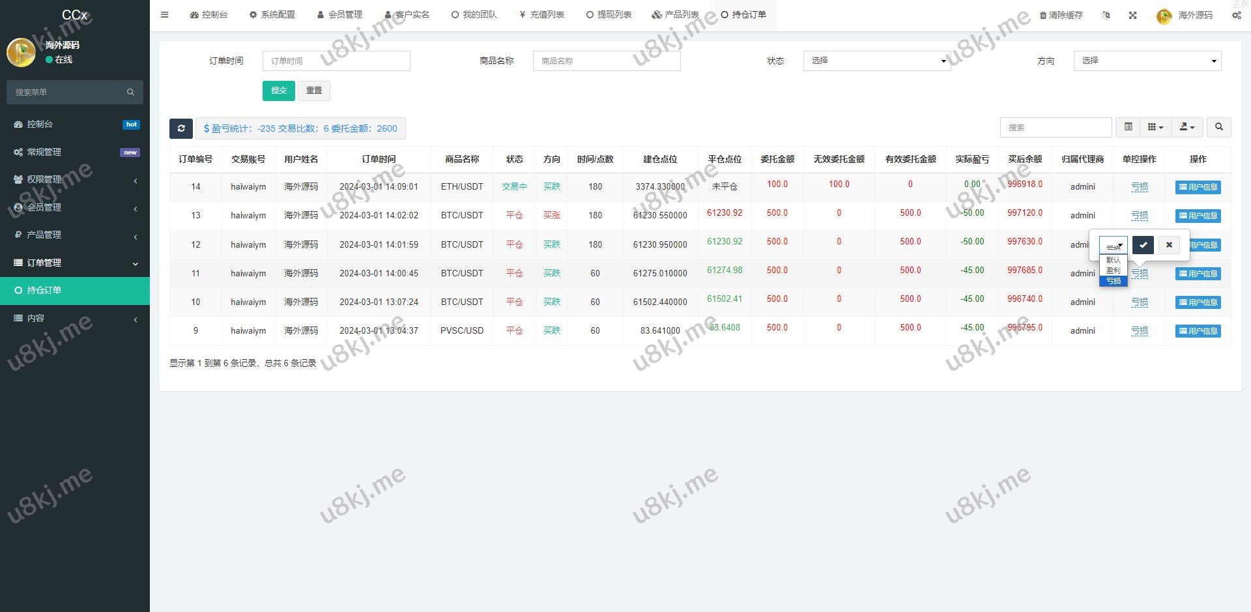The width and height of the screenshot is (1251, 612).
Task: Click 用户信息 button for order 14
Action: [x=1198, y=187]
